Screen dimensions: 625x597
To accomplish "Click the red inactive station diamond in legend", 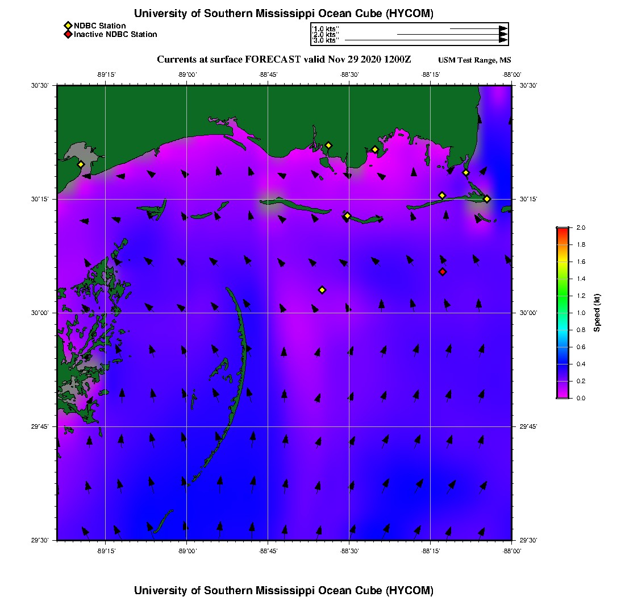I will click(68, 34).
